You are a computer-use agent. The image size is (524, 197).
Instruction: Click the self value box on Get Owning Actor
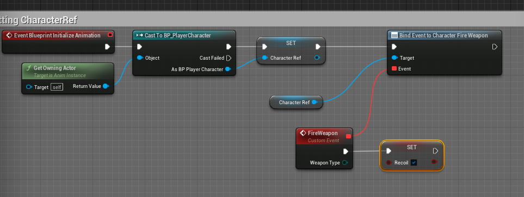point(57,87)
